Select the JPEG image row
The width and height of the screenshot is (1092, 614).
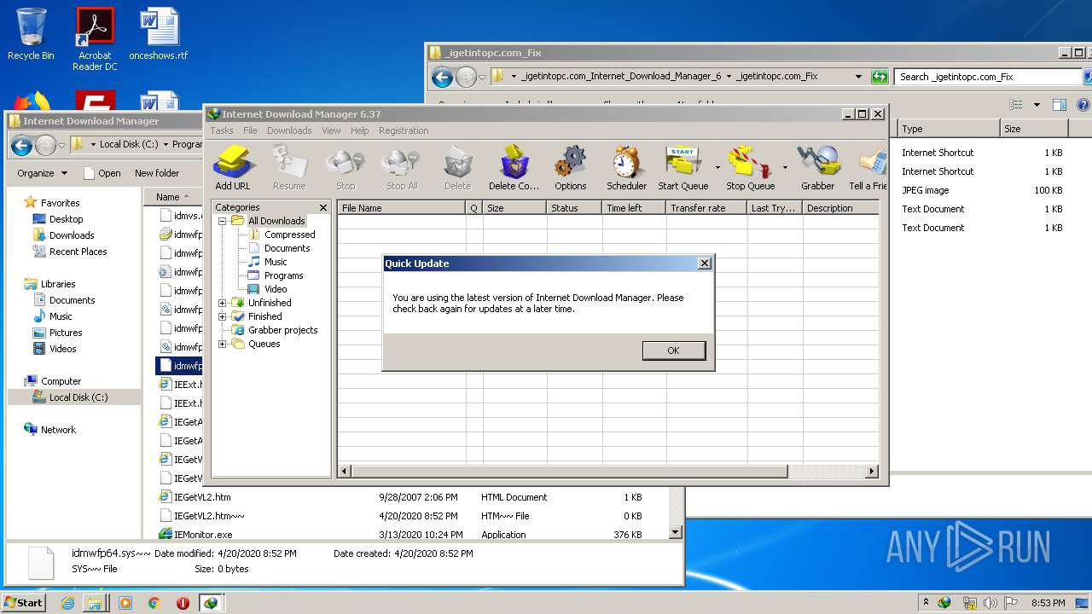click(982, 190)
